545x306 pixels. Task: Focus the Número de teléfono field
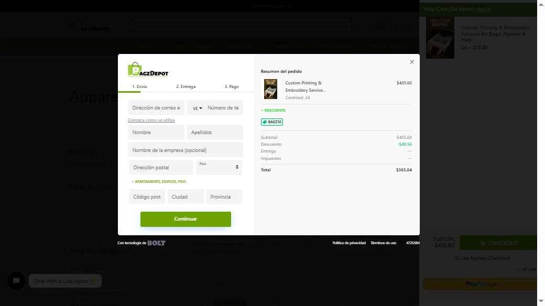pos(223,108)
